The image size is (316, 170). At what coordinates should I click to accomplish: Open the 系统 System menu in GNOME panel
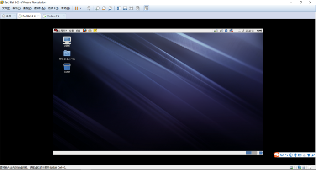coord(78,31)
